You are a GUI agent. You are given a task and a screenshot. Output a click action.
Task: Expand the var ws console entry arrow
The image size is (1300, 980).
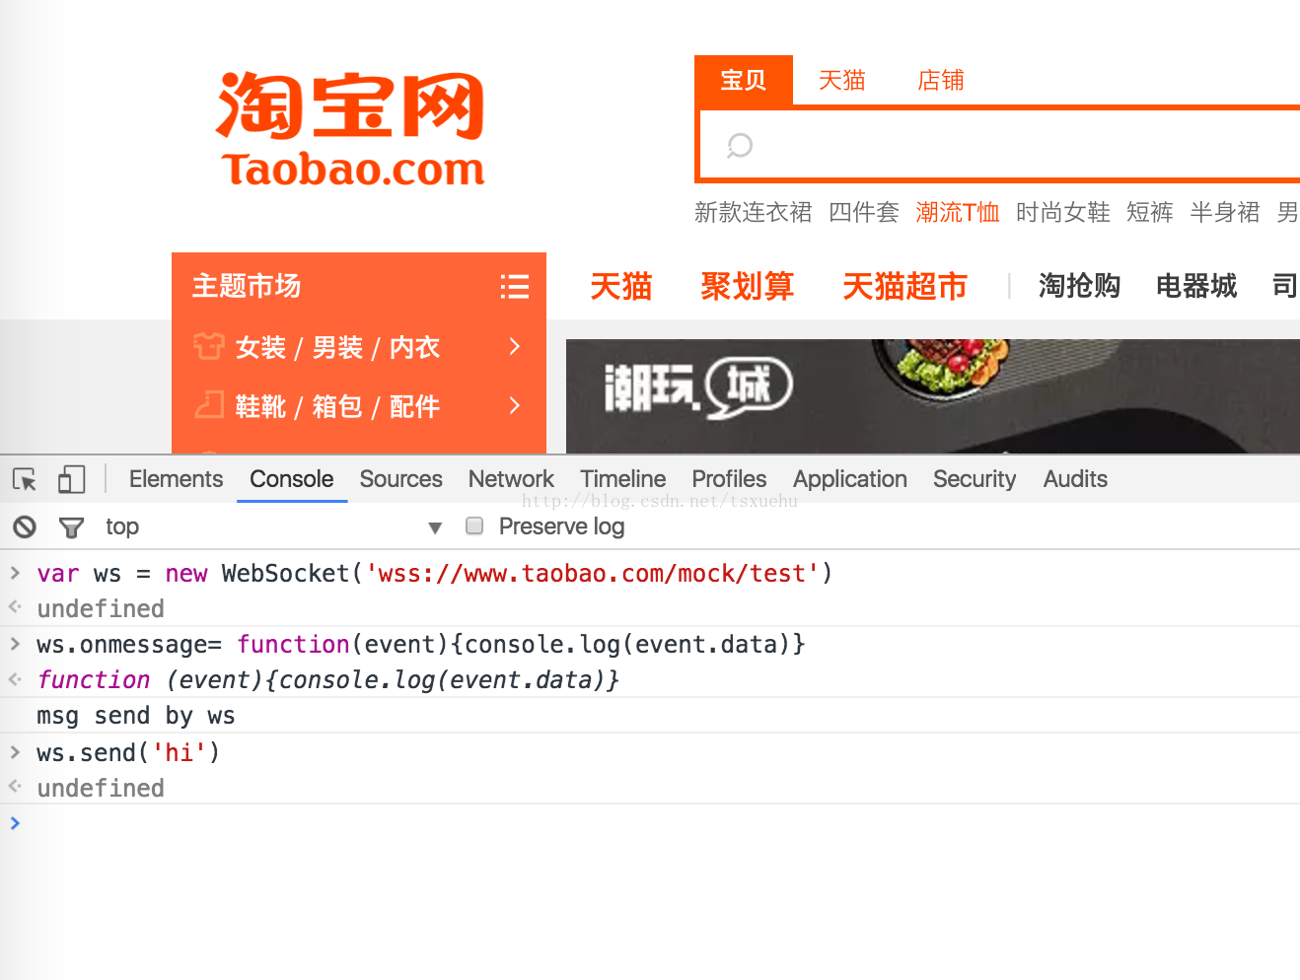click(x=15, y=572)
